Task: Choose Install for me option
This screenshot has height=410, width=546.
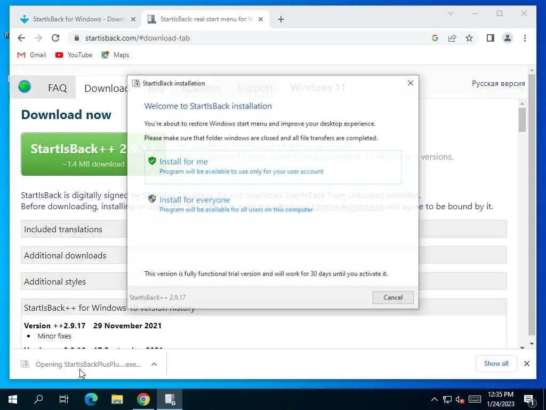Action: click(272, 167)
